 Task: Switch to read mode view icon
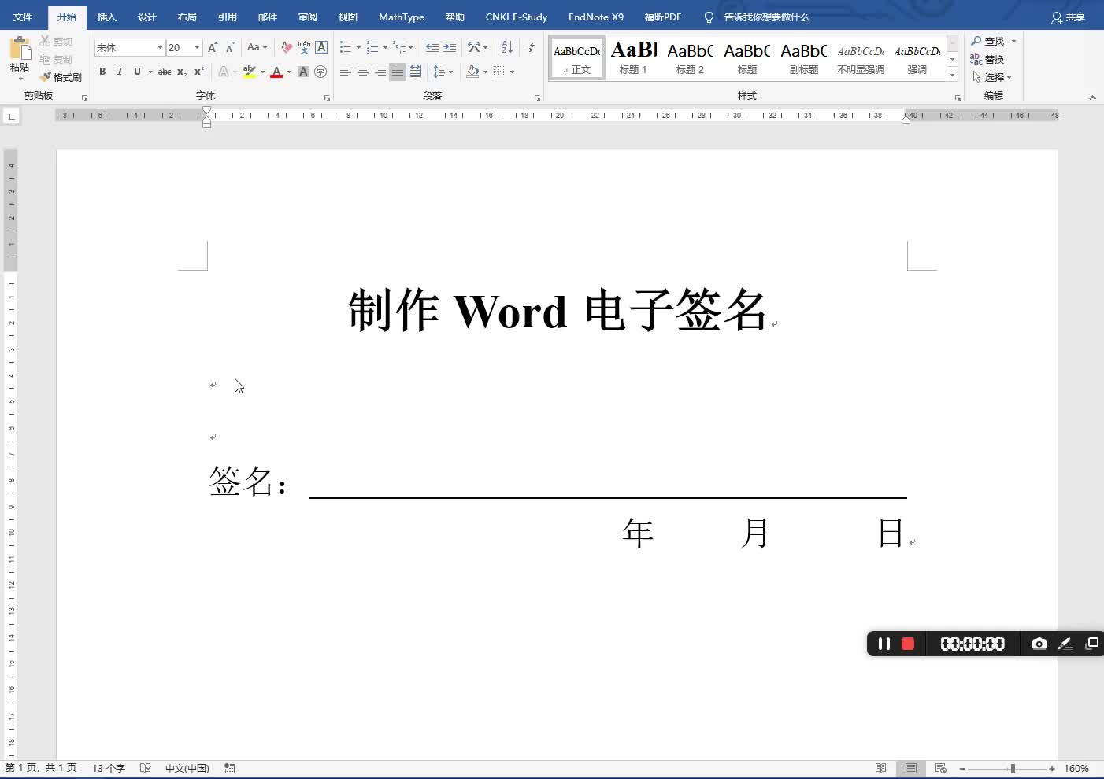(881, 768)
